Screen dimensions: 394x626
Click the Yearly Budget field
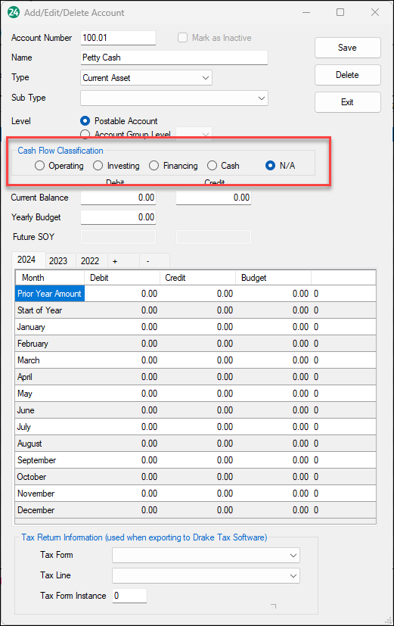point(118,217)
